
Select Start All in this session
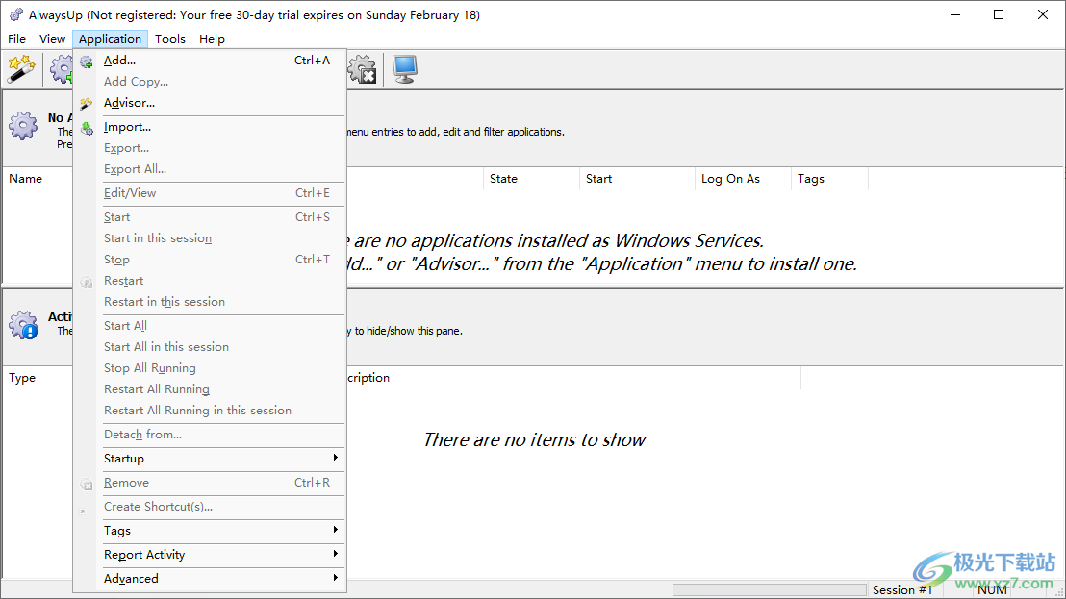click(x=210, y=347)
